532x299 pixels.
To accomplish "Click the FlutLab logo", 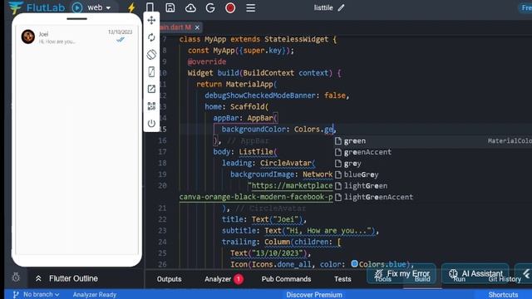I will click(37, 7).
